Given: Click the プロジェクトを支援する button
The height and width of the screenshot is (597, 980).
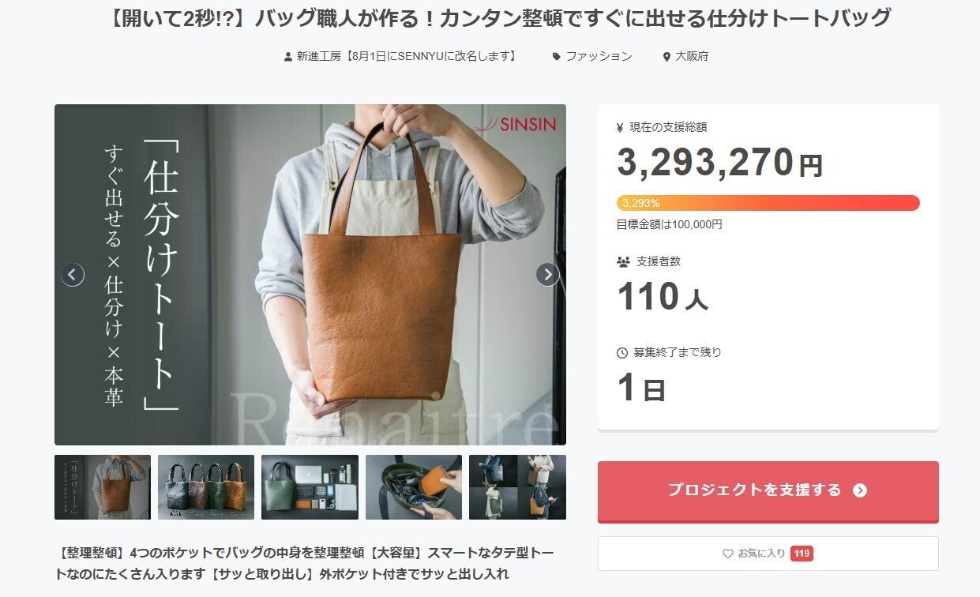Looking at the screenshot, I should (768, 490).
